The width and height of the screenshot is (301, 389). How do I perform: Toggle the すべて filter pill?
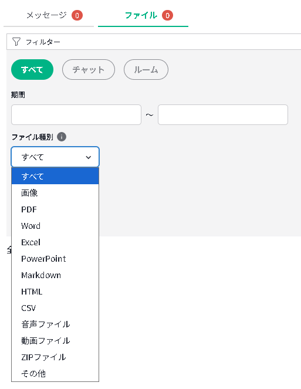(x=32, y=70)
